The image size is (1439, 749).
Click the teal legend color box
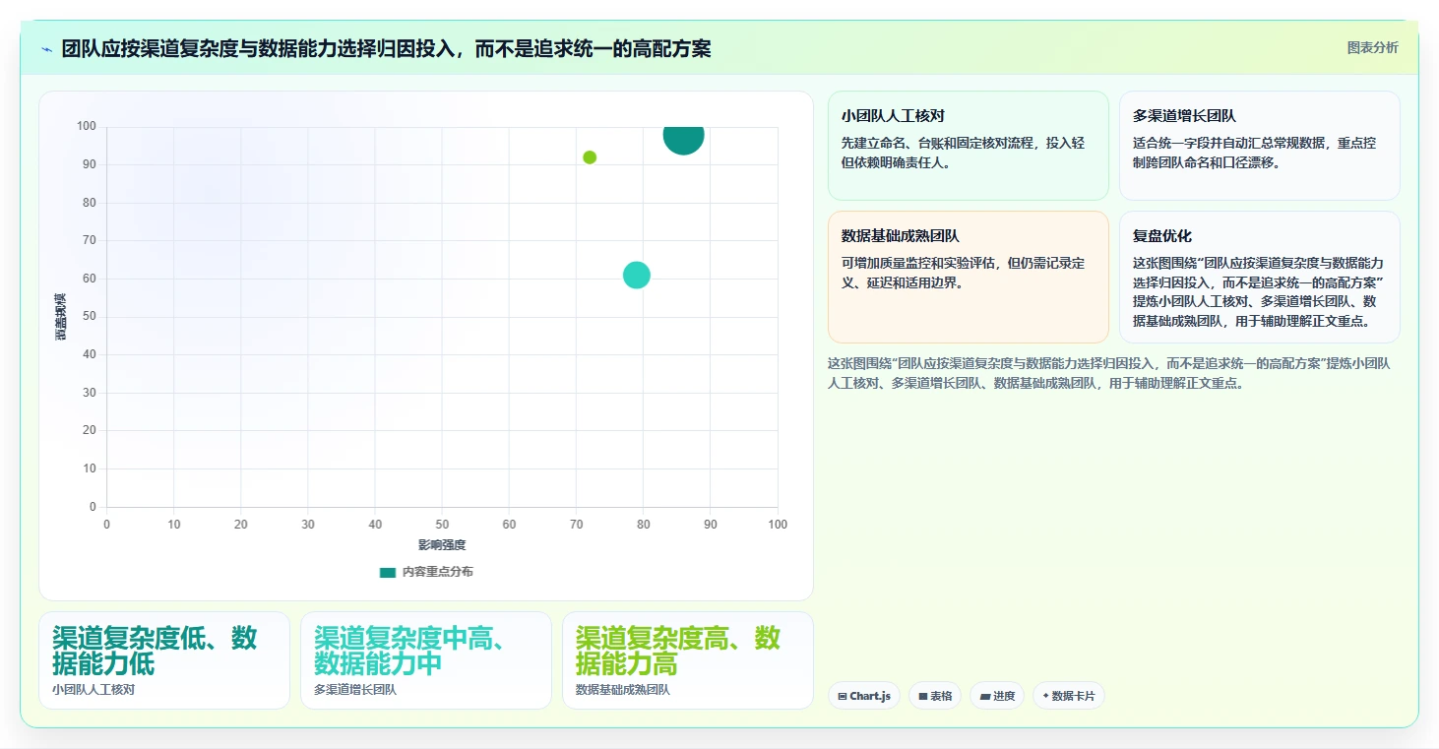pyautogui.click(x=388, y=572)
